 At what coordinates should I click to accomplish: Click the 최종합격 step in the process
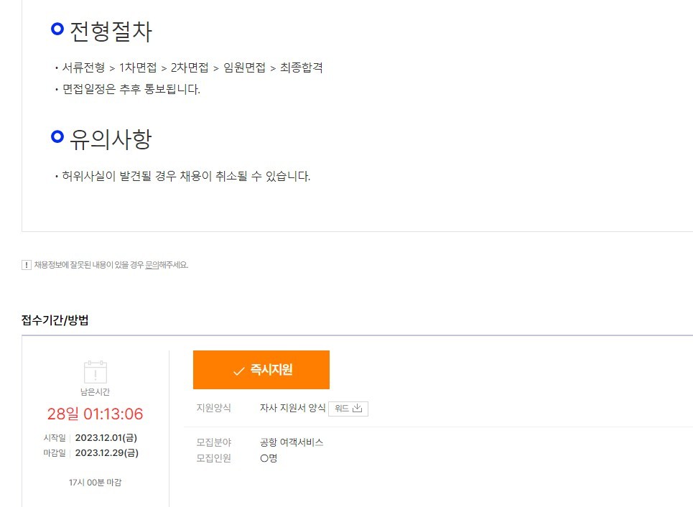pyautogui.click(x=302, y=68)
